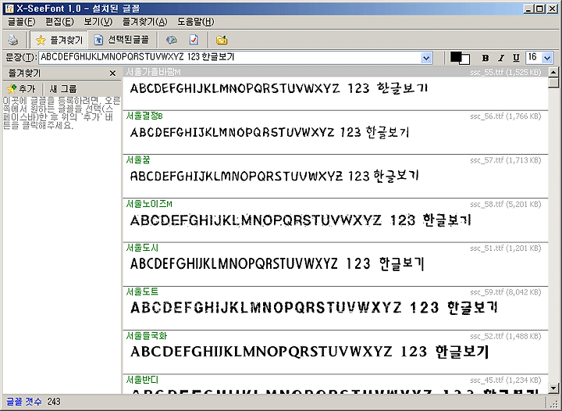The height and width of the screenshot is (411, 562).
Task: Click the ssc_52.ttf file label
Action: pyautogui.click(x=505, y=337)
